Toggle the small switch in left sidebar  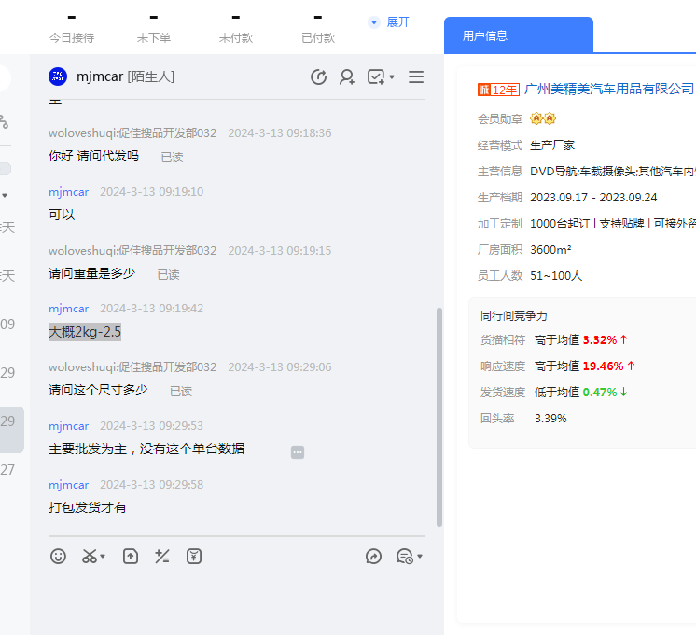point(5,169)
